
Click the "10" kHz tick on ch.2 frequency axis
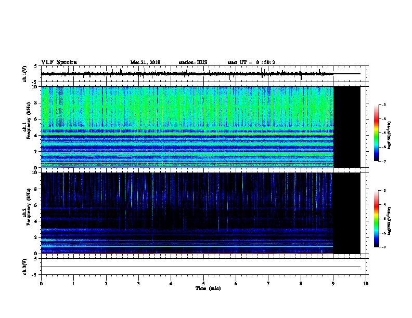coord(36,173)
